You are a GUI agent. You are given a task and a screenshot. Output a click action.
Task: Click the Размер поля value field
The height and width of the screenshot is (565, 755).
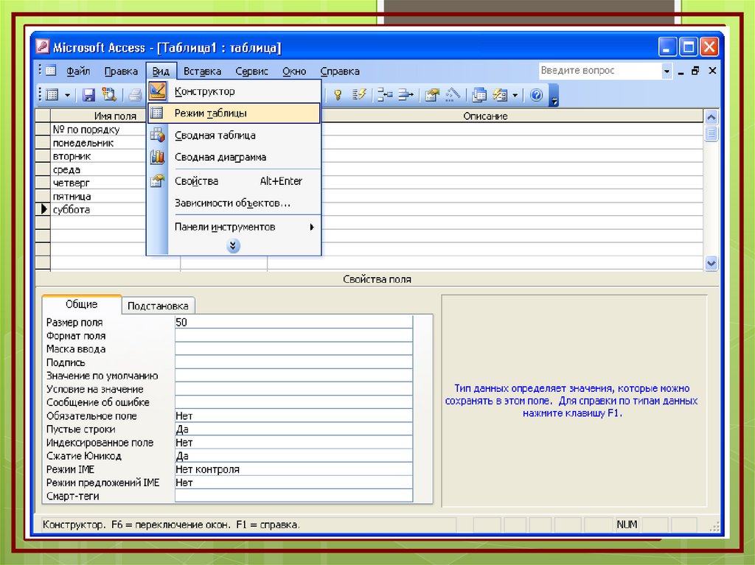coord(293,323)
